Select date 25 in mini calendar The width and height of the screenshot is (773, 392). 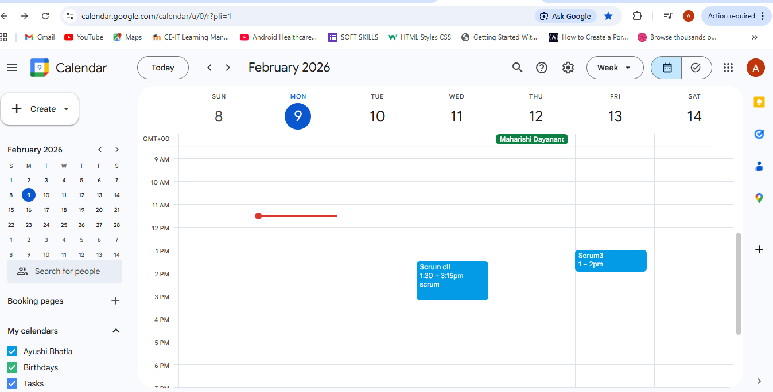[64, 225]
